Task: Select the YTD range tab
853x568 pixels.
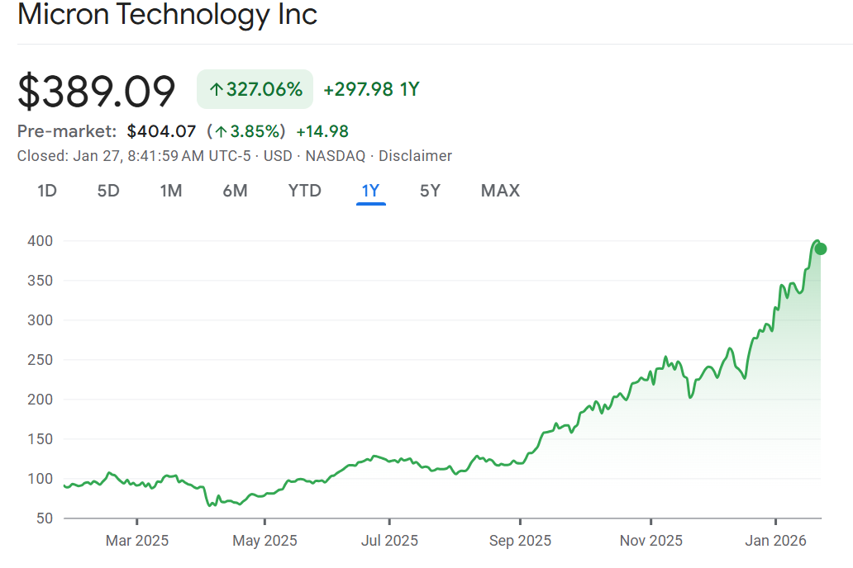Action: click(304, 191)
